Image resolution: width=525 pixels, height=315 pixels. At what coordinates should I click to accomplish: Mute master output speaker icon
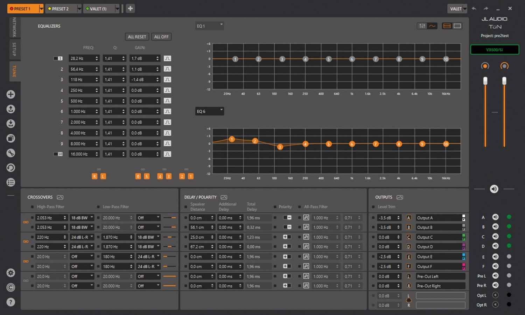click(494, 189)
